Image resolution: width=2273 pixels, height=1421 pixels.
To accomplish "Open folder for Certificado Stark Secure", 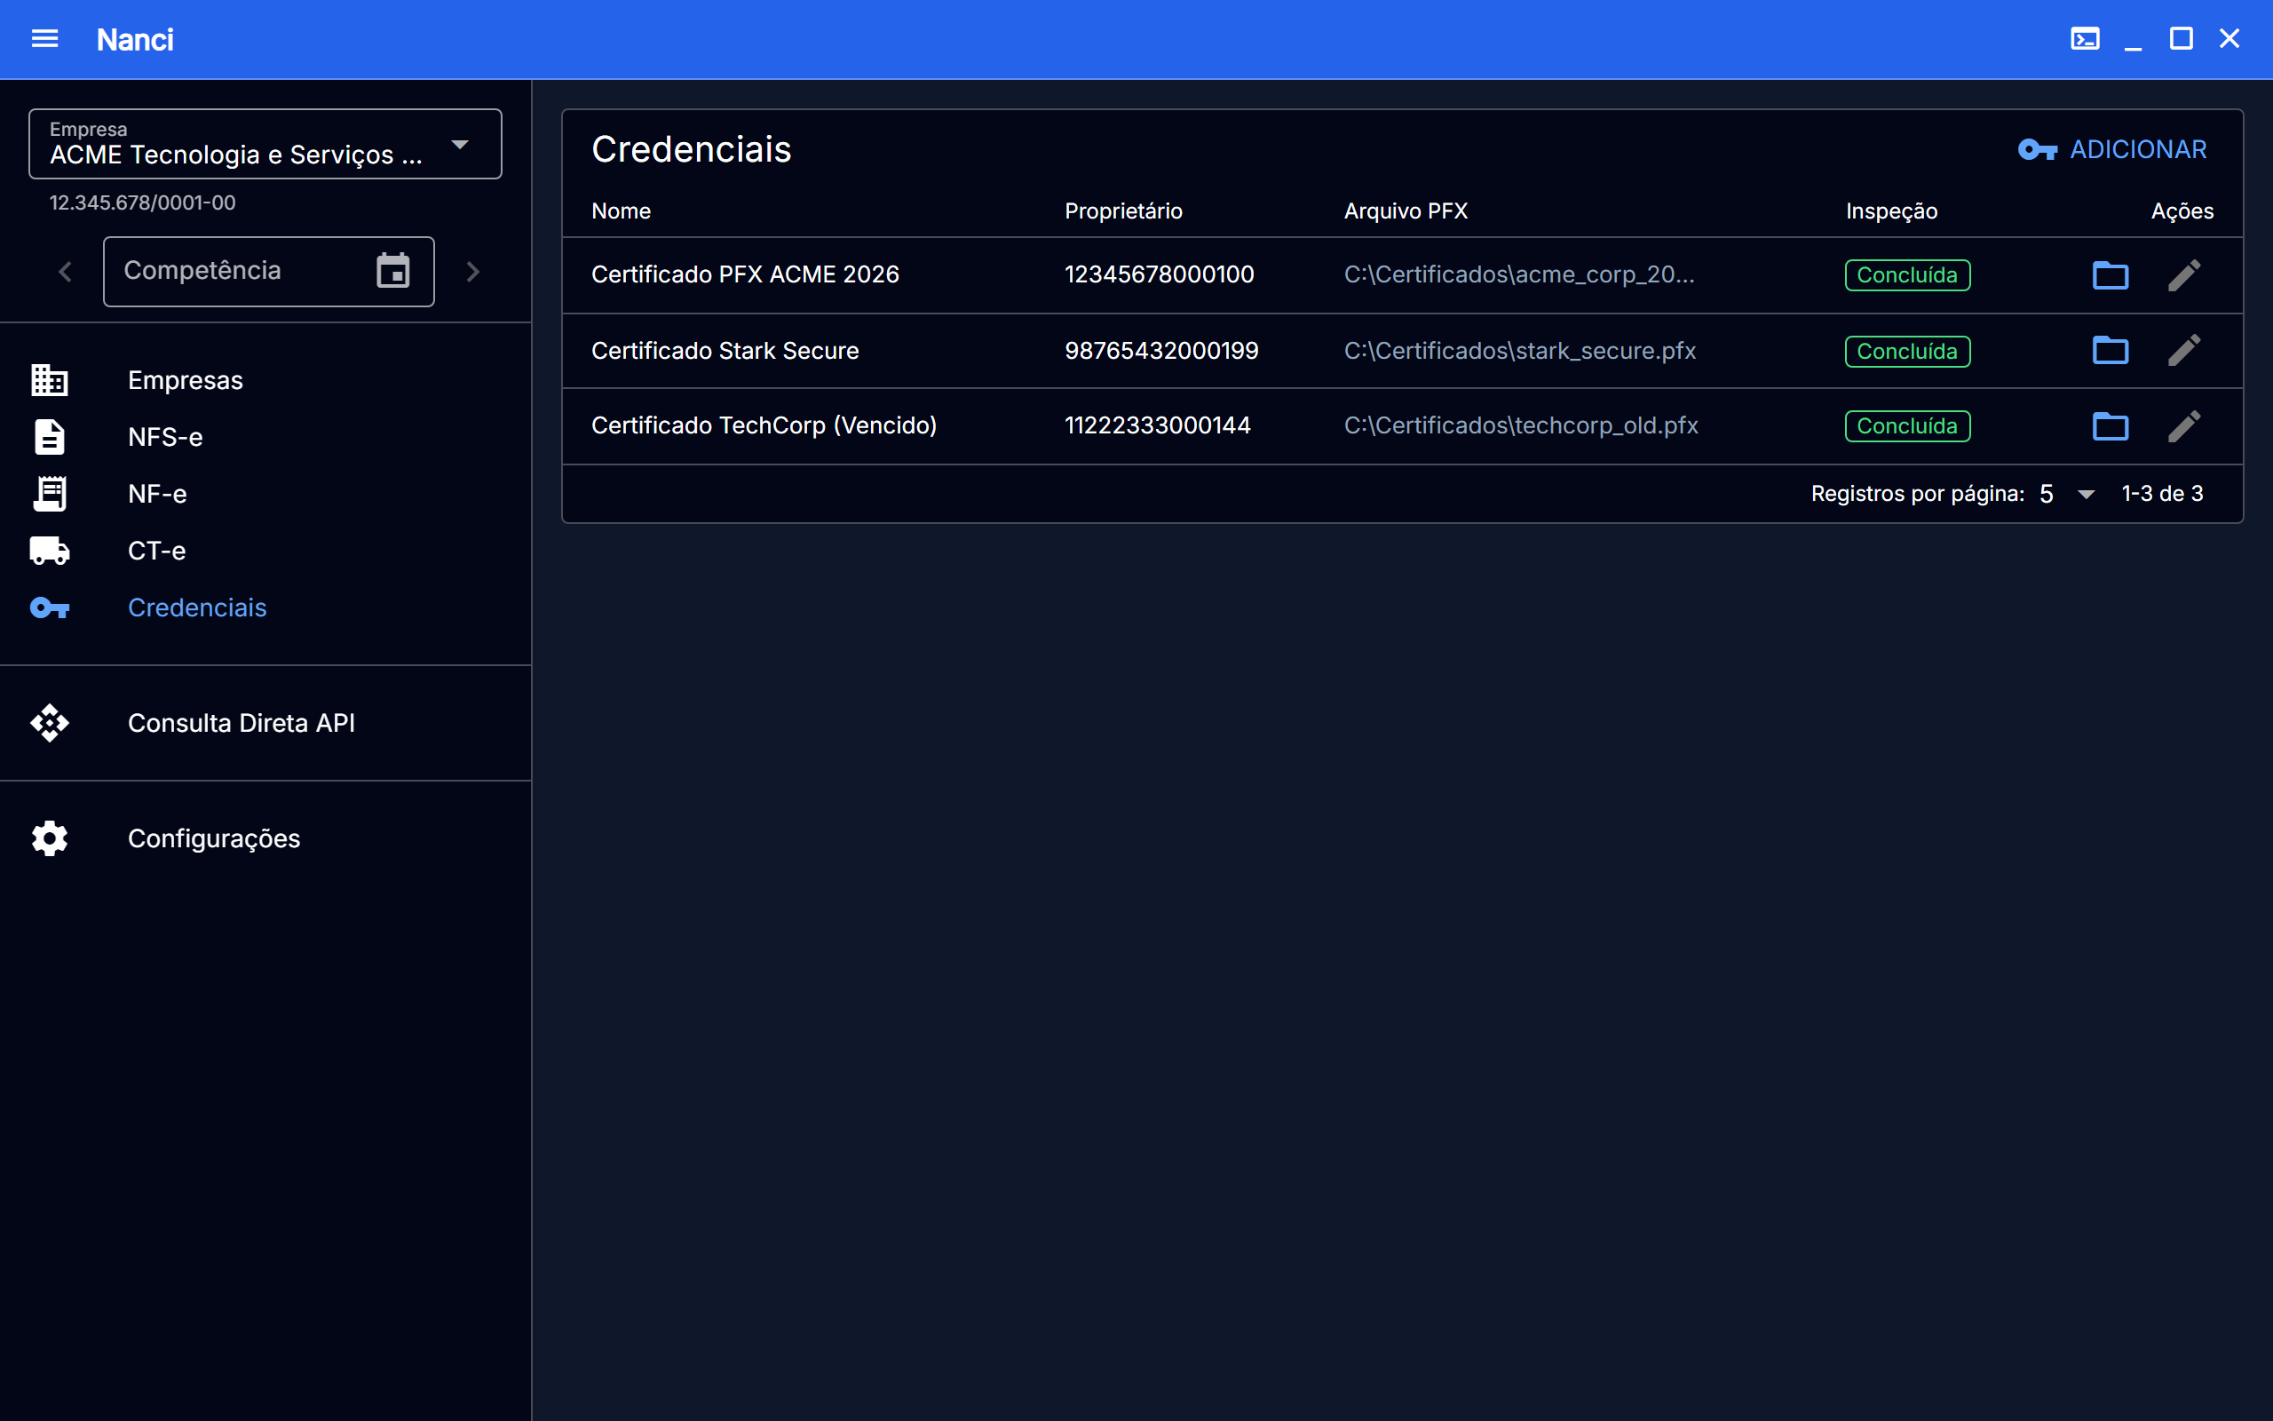I will pyautogui.click(x=2111, y=351).
